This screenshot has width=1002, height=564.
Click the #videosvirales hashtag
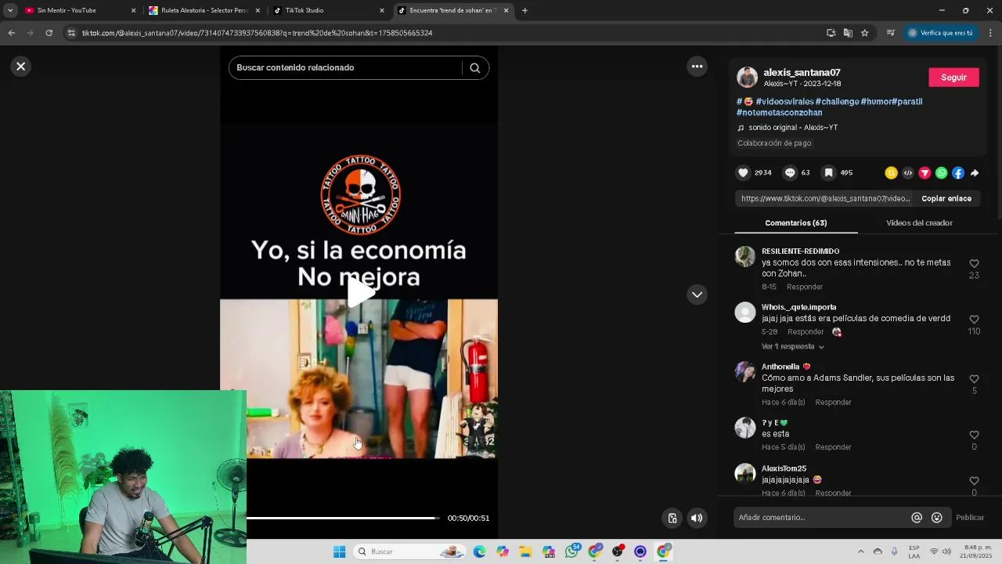784,102
